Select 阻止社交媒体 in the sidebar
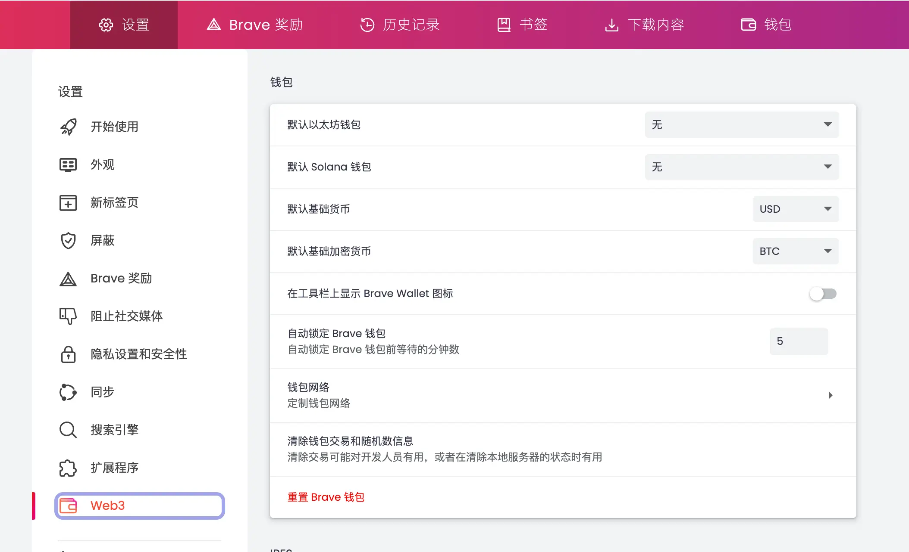909x552 pixels. tap(140, 316)
